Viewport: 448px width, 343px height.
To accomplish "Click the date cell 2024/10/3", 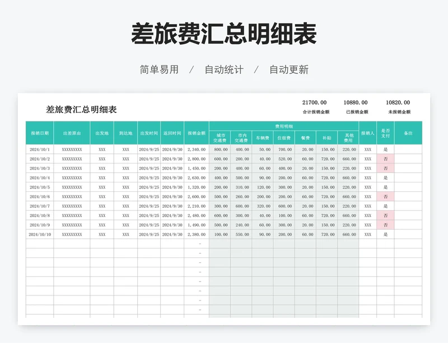I will [40, 168].
